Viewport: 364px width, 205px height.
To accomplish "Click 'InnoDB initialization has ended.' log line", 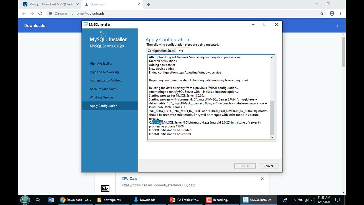I will [170, 134].
